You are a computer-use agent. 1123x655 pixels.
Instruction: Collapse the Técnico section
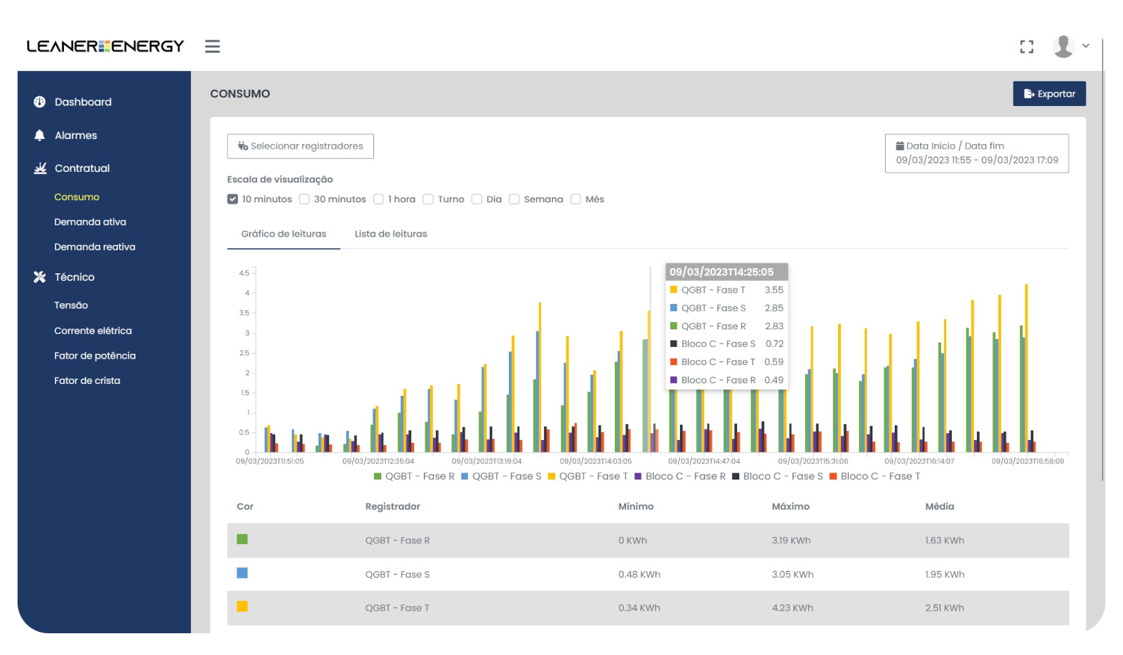[74, 277]
